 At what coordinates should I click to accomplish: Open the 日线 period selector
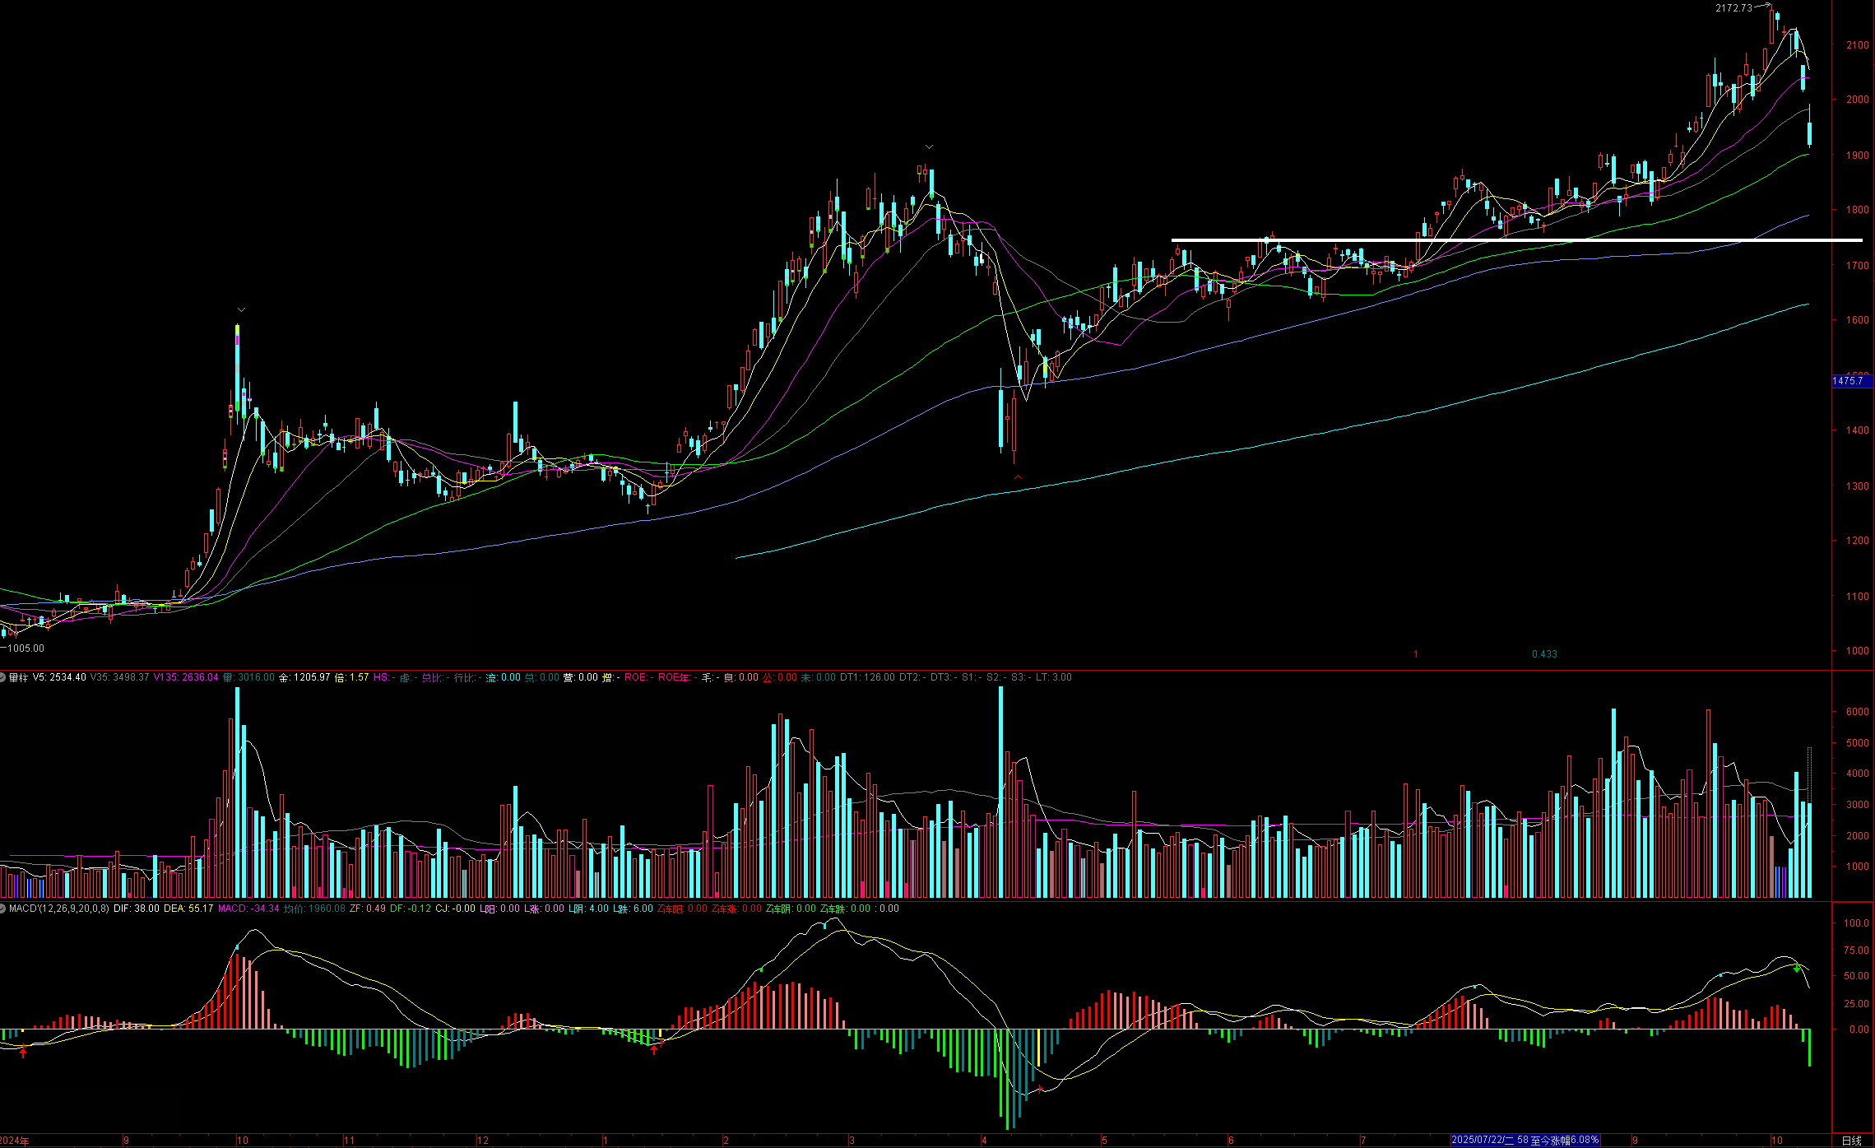pyautogui.click(x=1851, y=1140)
